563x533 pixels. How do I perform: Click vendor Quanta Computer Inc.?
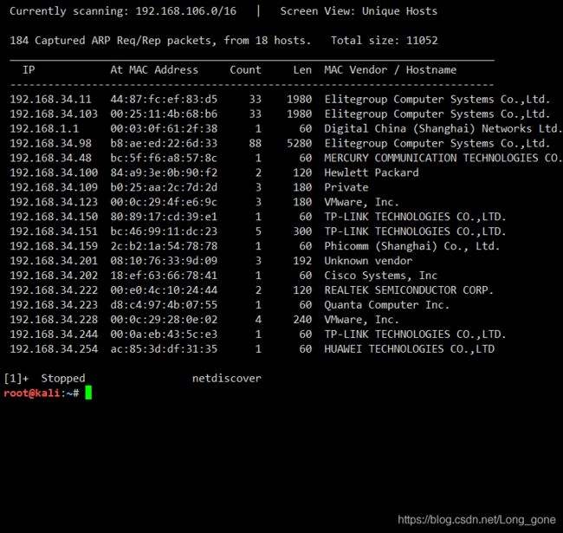386,305
